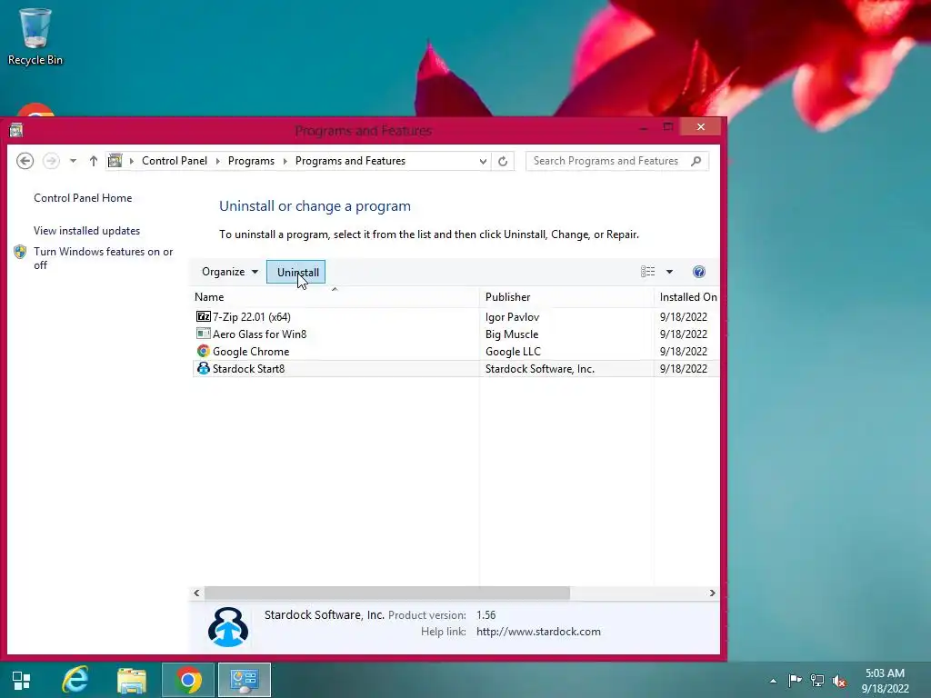The height and width of the screenshot is (698, 931).
Task: Open Action Center flag icon
Action: (795, 680)
